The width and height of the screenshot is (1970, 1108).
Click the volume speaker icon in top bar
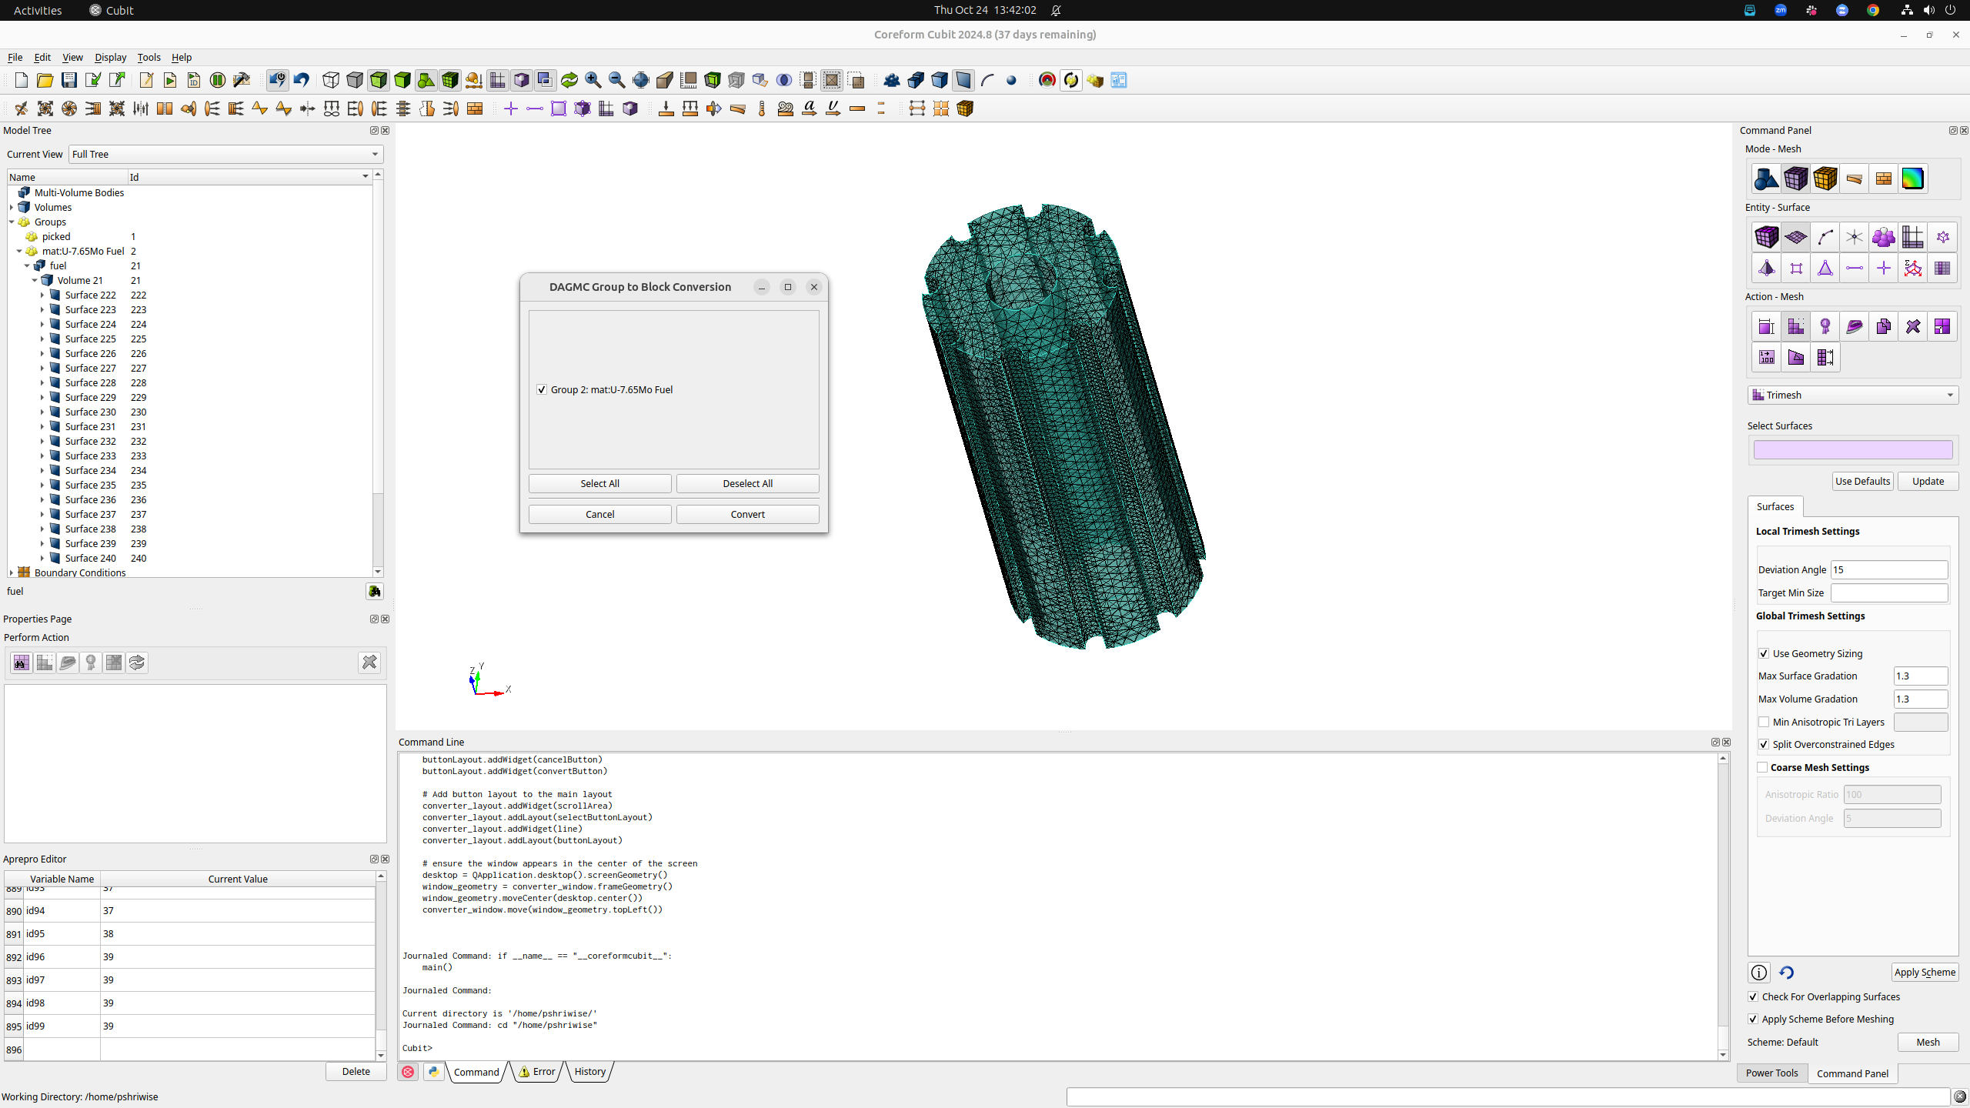tap(1928, 10)
